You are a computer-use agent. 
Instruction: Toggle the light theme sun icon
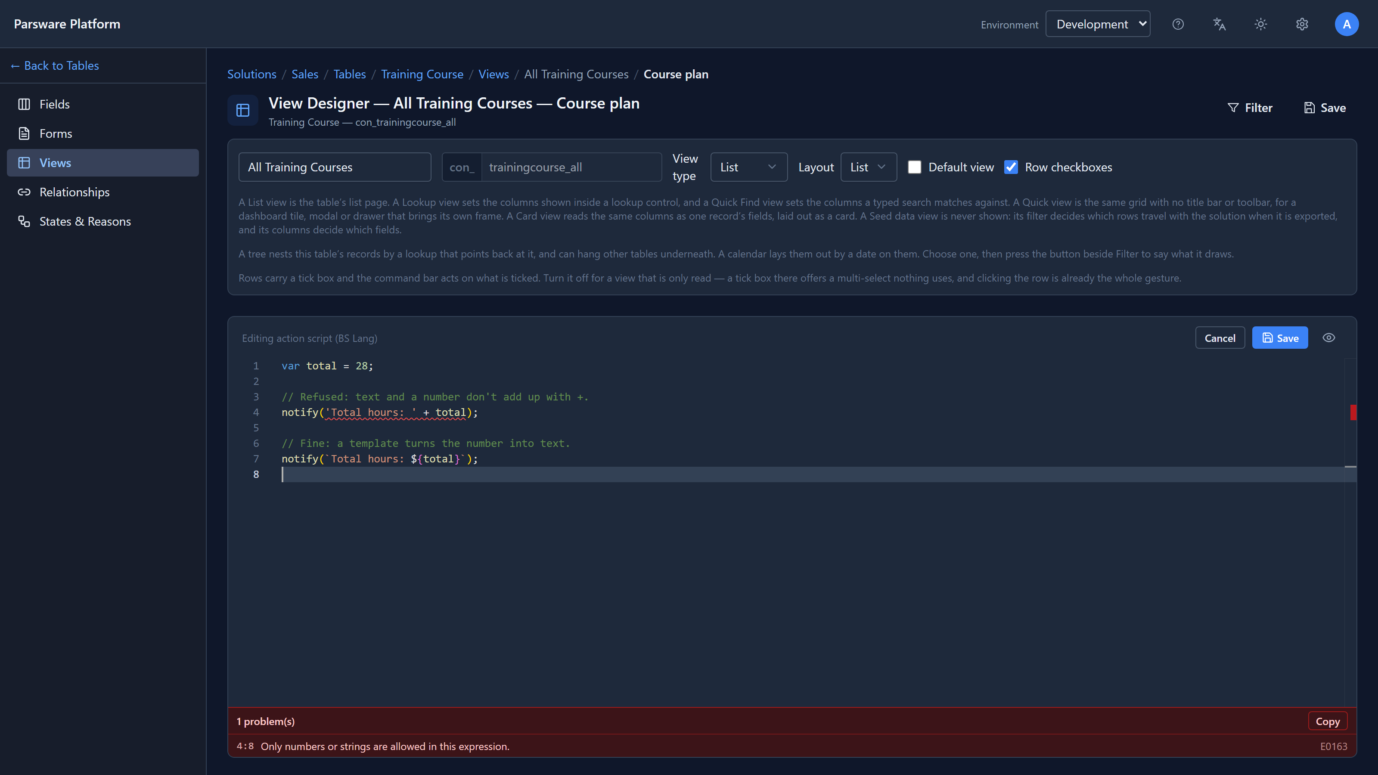[x=1261, y=24]
